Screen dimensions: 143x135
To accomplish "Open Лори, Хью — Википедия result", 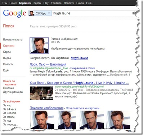I will [x=48, y=65].
